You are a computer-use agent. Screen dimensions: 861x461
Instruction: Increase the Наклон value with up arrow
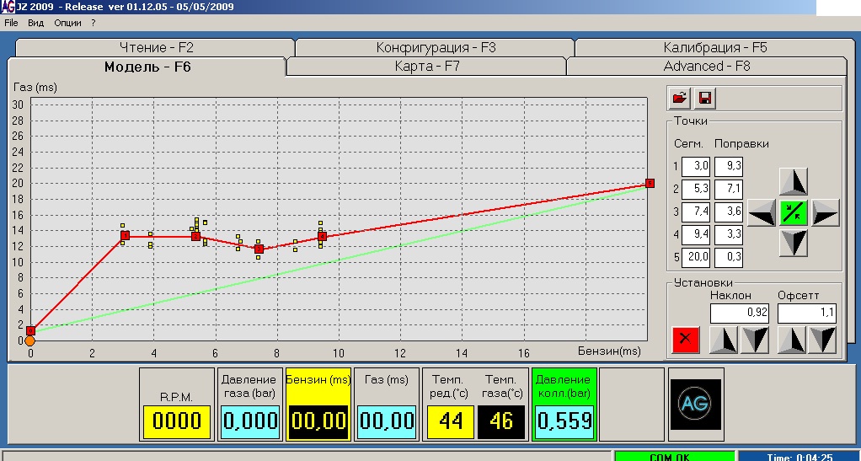point(723,340)
